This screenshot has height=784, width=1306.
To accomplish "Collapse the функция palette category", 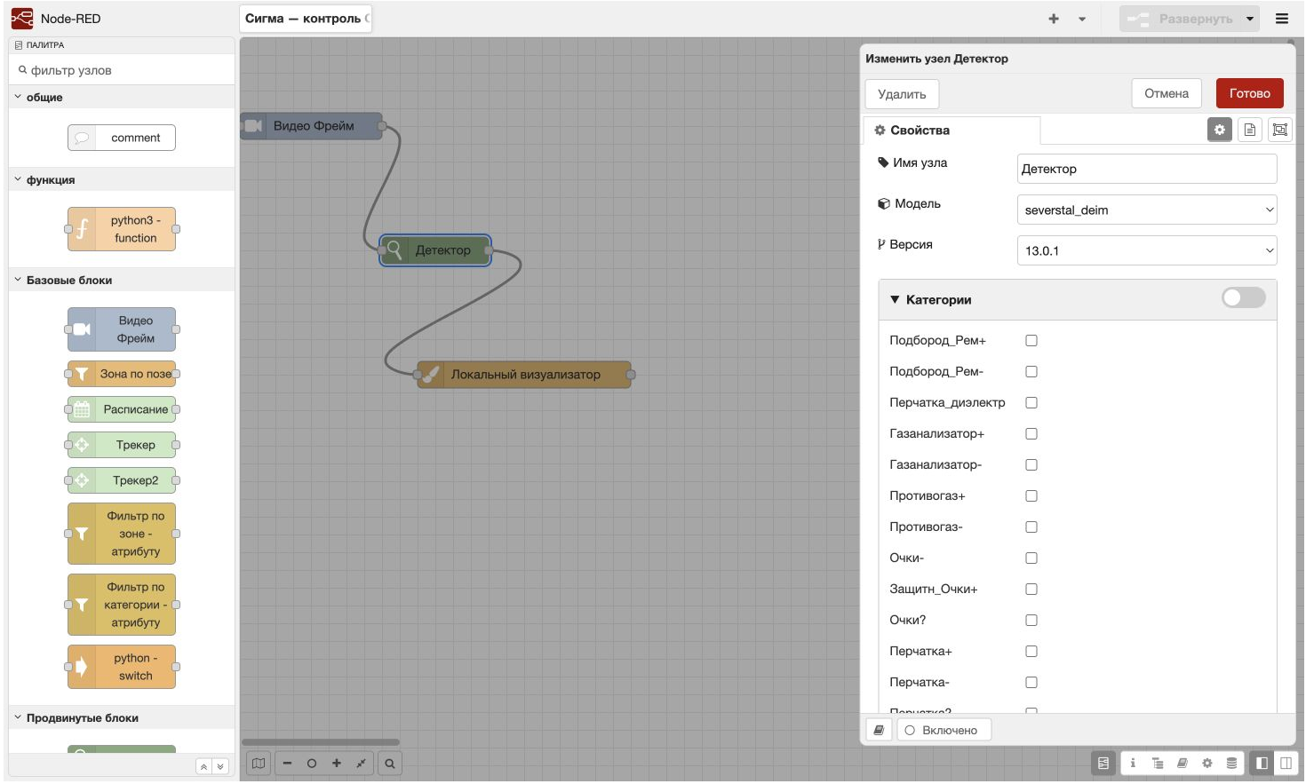I will tap(122, 179).
